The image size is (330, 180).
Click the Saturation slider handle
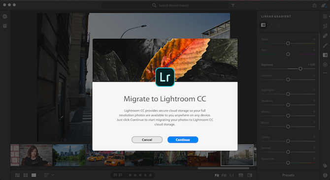(x=288, y=163)
